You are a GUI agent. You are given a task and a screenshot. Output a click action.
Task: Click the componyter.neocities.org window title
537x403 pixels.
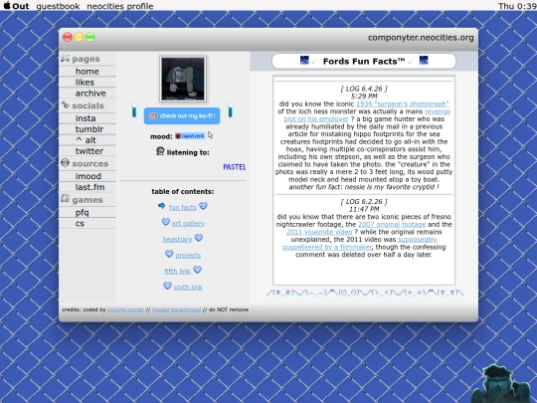[x=421, y=38]
